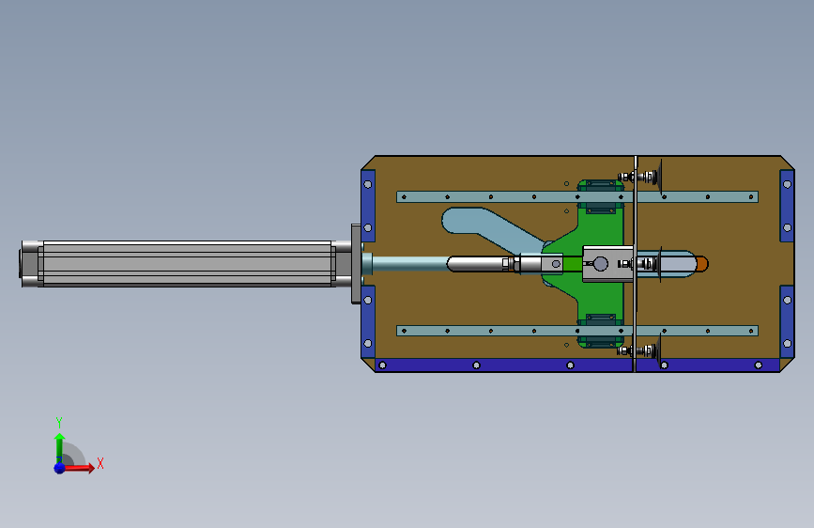Select the lower linear bearing block on carriage

(601, 330)
